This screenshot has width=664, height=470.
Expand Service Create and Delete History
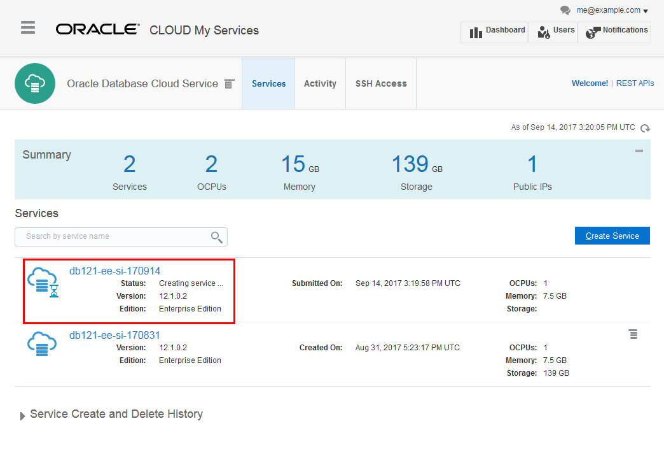pos(22,416)
